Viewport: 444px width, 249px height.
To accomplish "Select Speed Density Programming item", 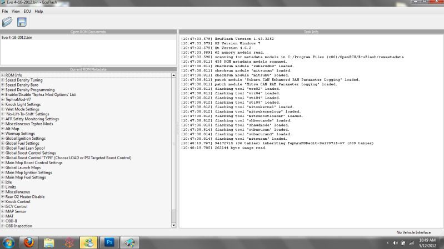I will (x=30, y=90).
